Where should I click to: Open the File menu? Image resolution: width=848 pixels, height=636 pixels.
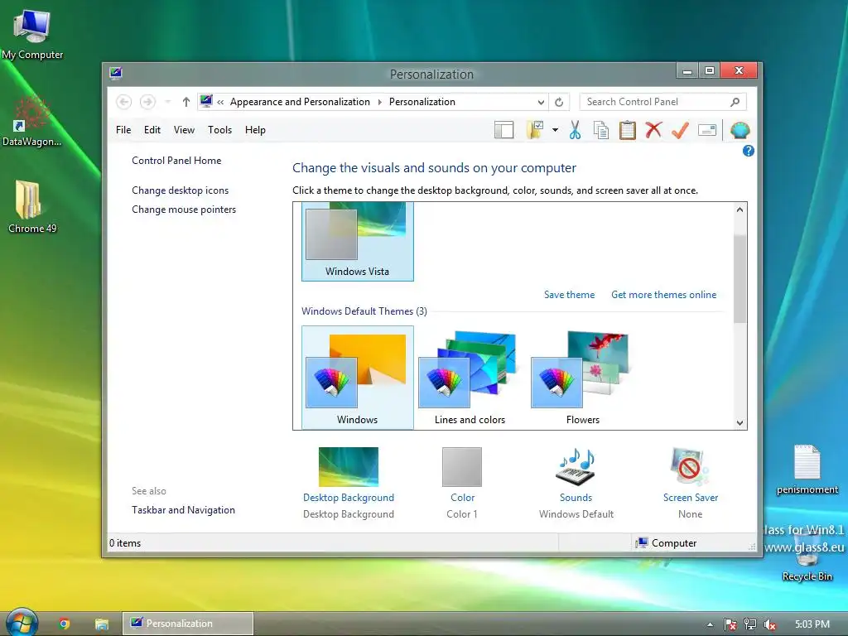click(x=123, y=130)
